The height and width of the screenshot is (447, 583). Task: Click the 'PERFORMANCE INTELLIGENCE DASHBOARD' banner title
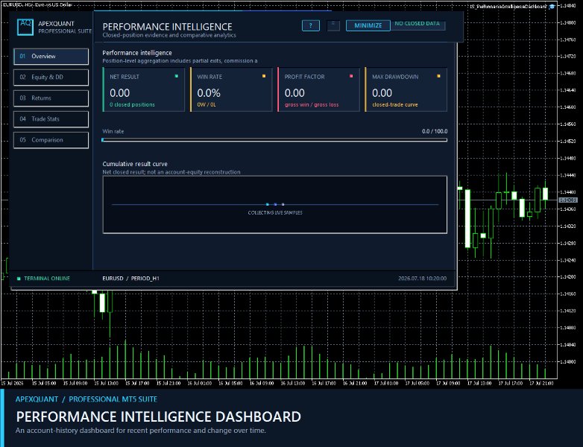tap(158, 416)
